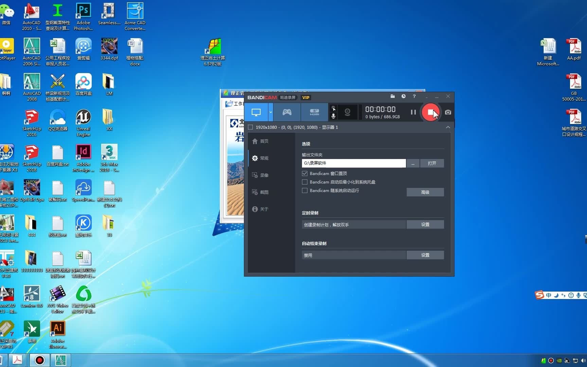Screen dimensions: 587x367
Task: Select 3ds Max 2018 desktop icon
Action: 109,158
